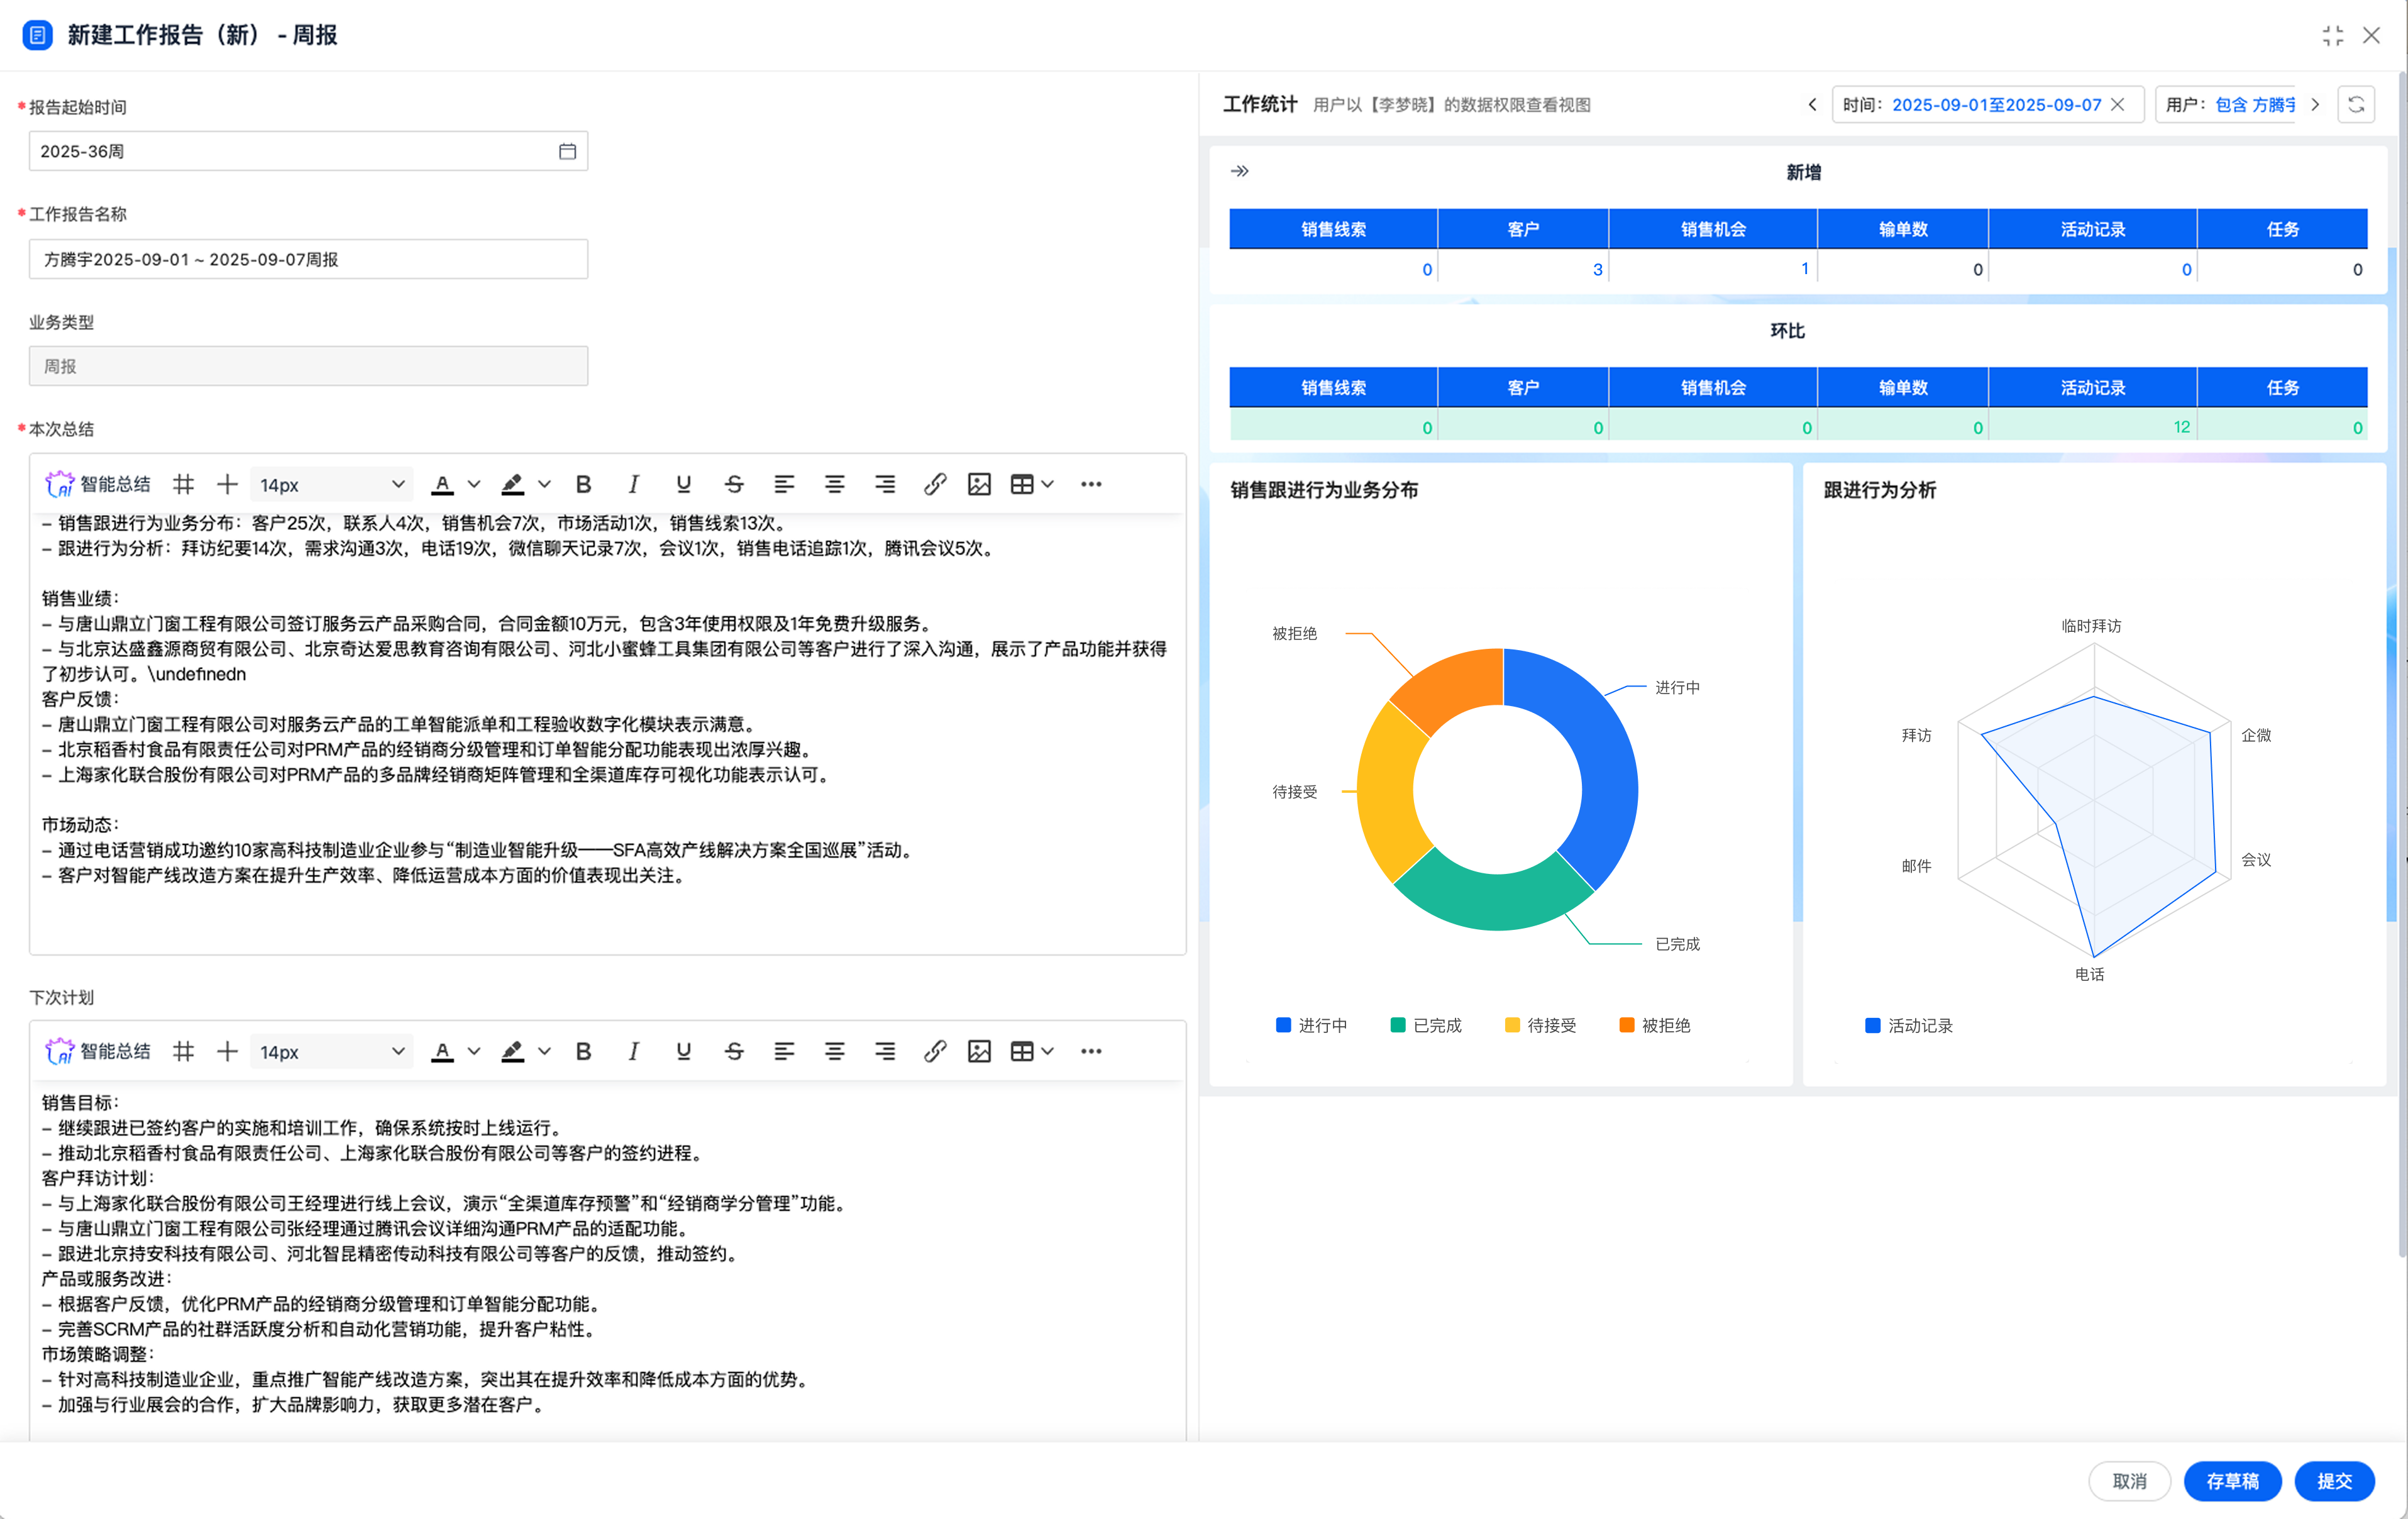
Task: Click the 客户 column header under 新增
Action: tap(1522, 229)
